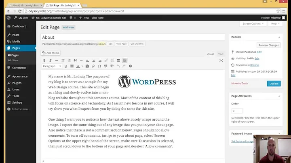
Task: Insert special character omega icon
Action: (99, 66)
